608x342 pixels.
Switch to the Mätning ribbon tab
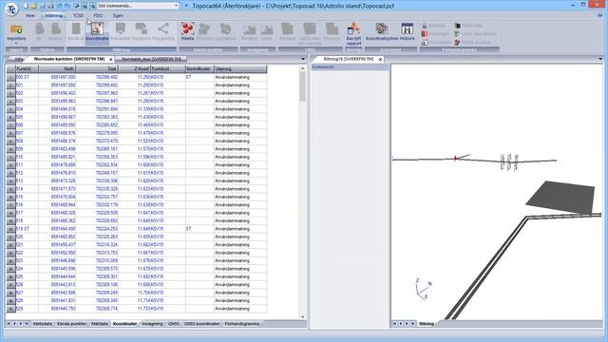(x=53, y=15)
